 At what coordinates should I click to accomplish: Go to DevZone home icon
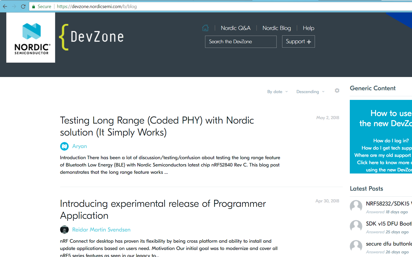(205, 28)
